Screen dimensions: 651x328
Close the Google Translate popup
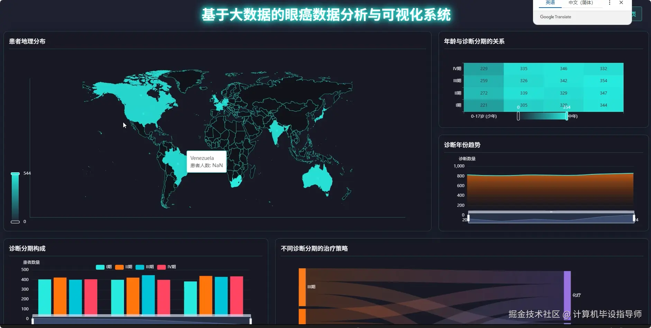click(x=621, y=3)
